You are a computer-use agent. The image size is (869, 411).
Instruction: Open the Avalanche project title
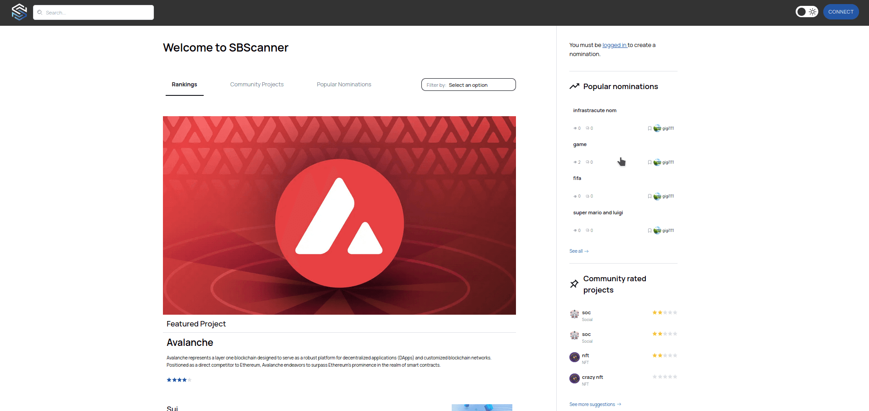pos(190,343)
